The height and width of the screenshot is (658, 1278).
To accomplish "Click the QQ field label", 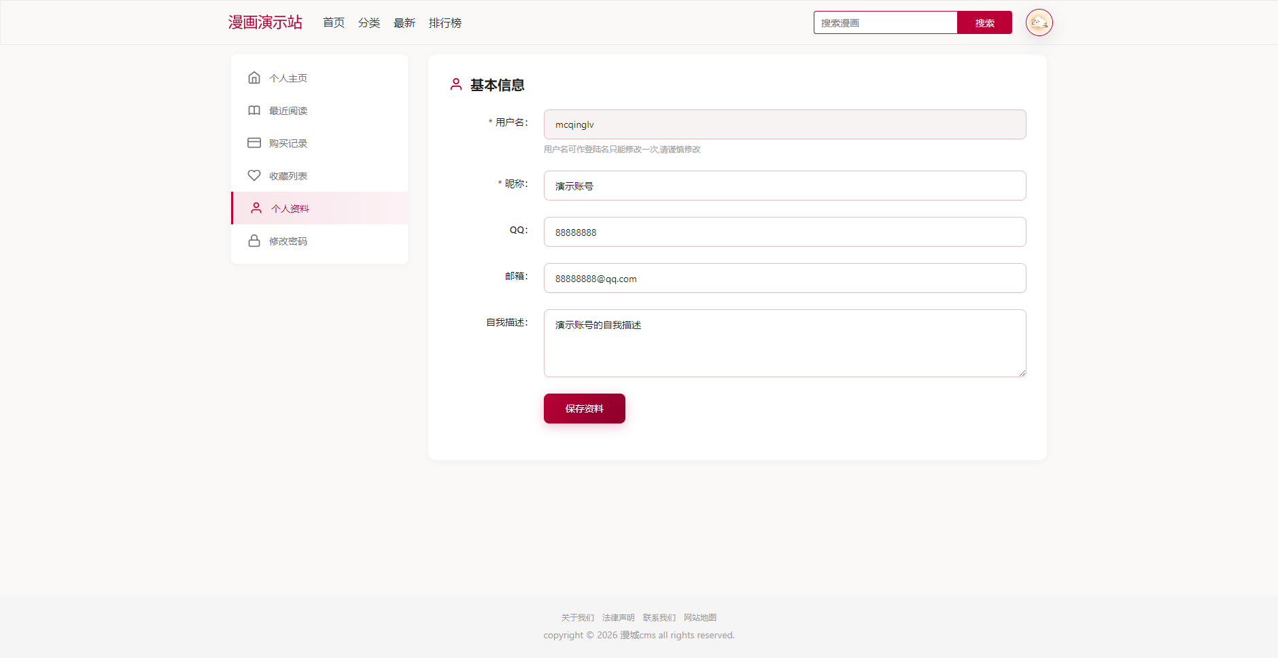I will click(519, 230).
